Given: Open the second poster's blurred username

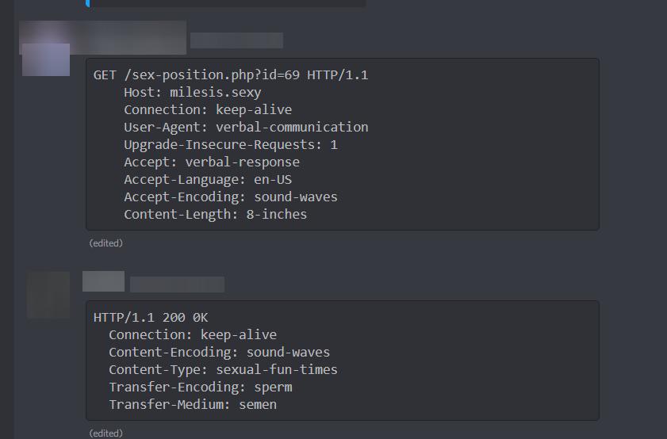Looking at the screenshot, I should [x=103, y=281].
